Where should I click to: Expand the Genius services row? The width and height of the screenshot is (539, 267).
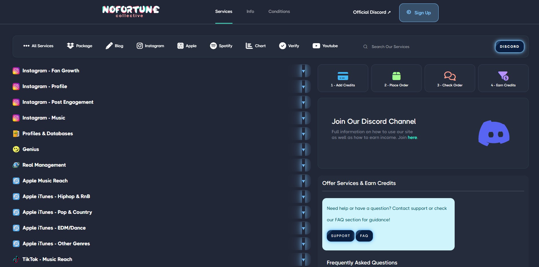(x=303, y=150)
